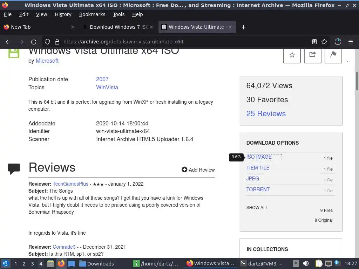Switch to workspace 1
Screen dimensions: 359x269
click(x=15, y=264)
